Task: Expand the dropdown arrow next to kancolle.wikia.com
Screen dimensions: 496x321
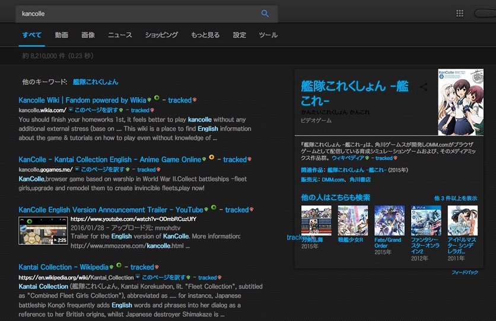Action: (x=71, y=110)
